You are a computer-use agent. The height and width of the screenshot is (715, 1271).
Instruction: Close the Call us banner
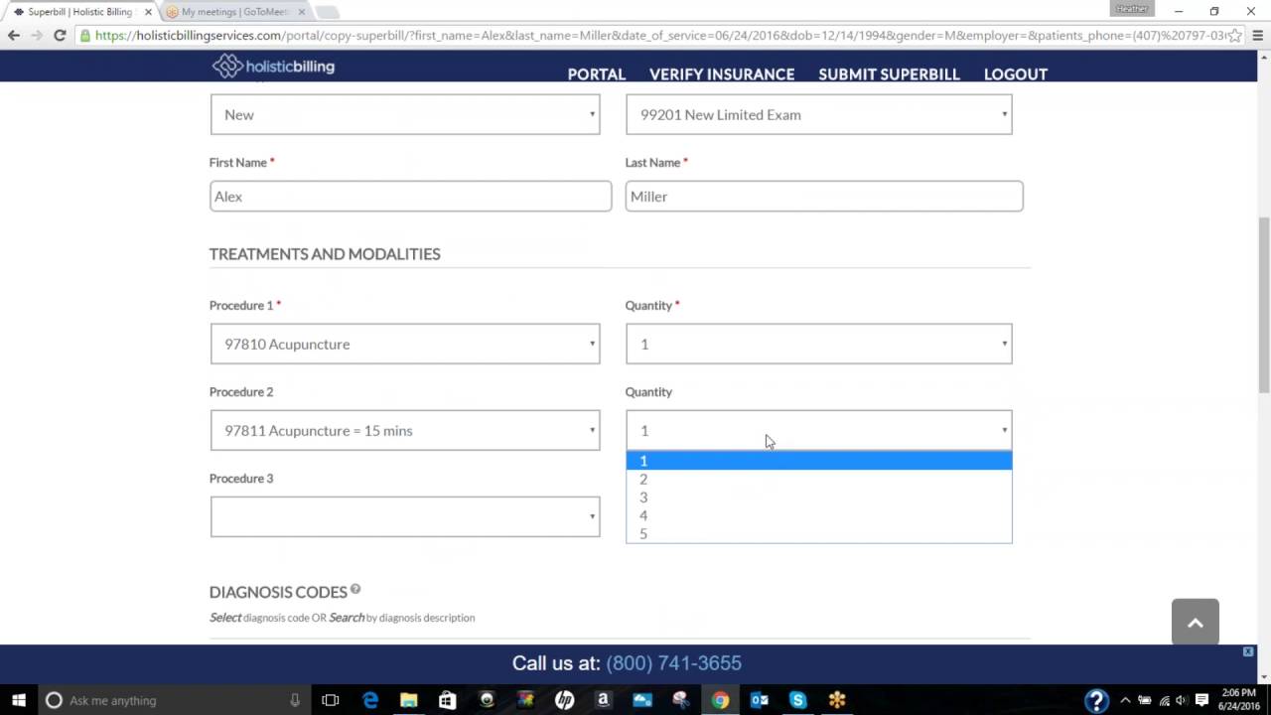[x=1248, y=651]
